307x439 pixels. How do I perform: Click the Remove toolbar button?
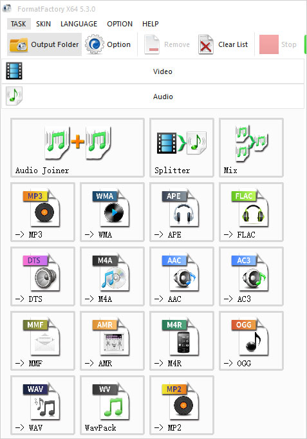167,44
